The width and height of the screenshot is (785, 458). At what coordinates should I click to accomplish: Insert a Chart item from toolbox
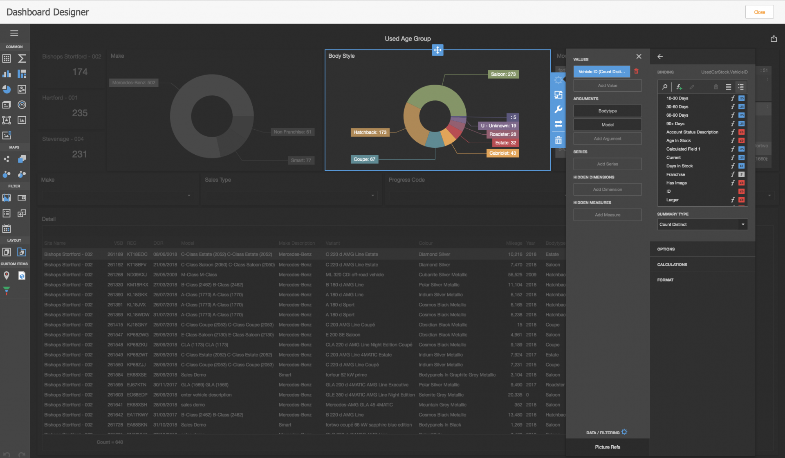(7, 74)
